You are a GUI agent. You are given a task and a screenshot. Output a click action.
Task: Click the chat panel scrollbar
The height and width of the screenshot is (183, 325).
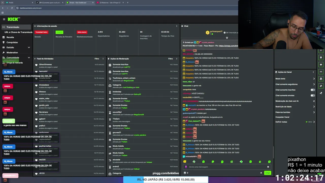(x=273, y=152)
